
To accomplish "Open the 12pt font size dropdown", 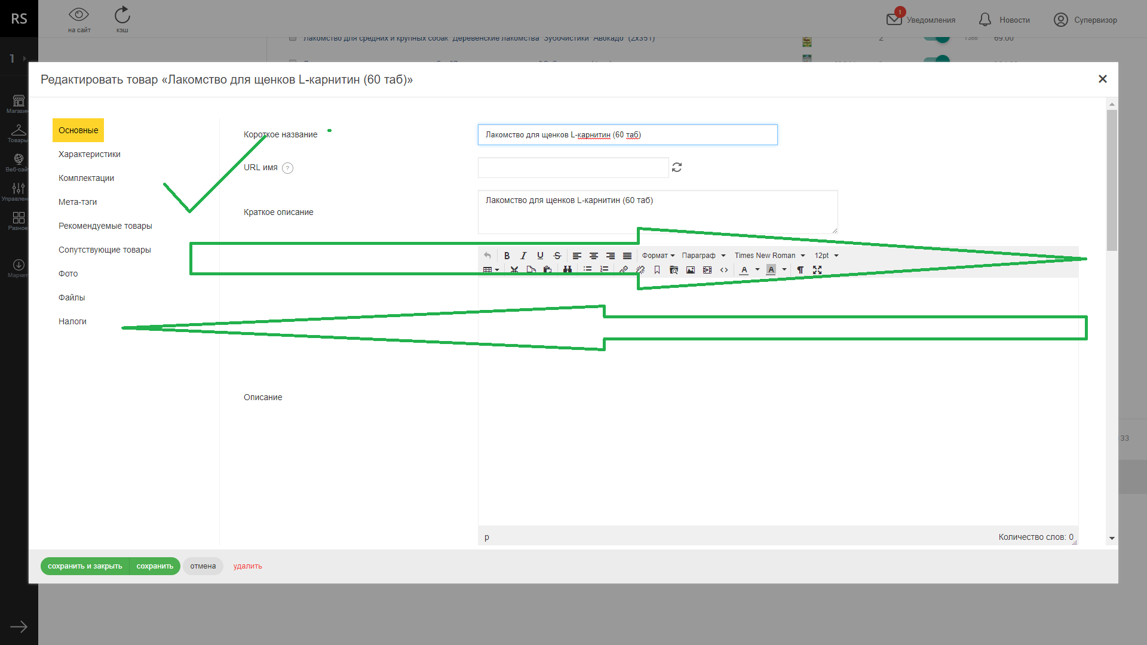I will pyautogui.click(x=826, y=256).
